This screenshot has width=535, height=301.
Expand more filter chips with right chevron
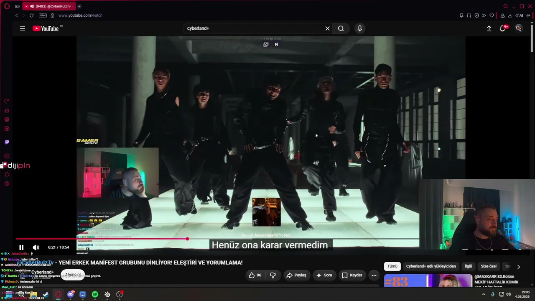(x=518, y=267)
